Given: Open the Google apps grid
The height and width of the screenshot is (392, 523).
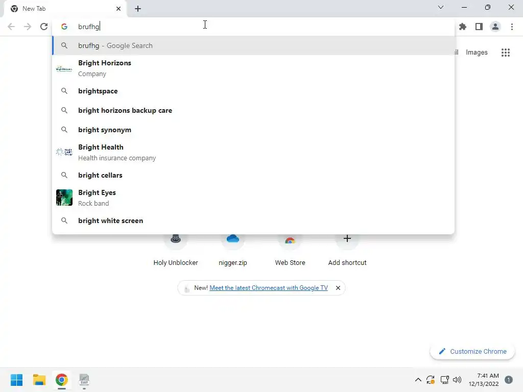Looking at the screenshot, I should [506, 53].
